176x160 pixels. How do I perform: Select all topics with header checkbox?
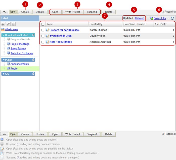click(43, 24)
